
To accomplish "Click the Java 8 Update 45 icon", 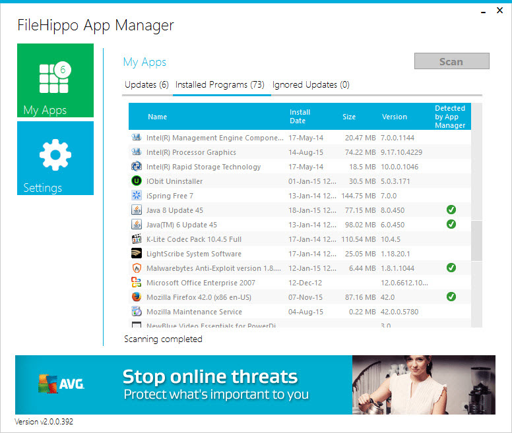I will [137, 210].
